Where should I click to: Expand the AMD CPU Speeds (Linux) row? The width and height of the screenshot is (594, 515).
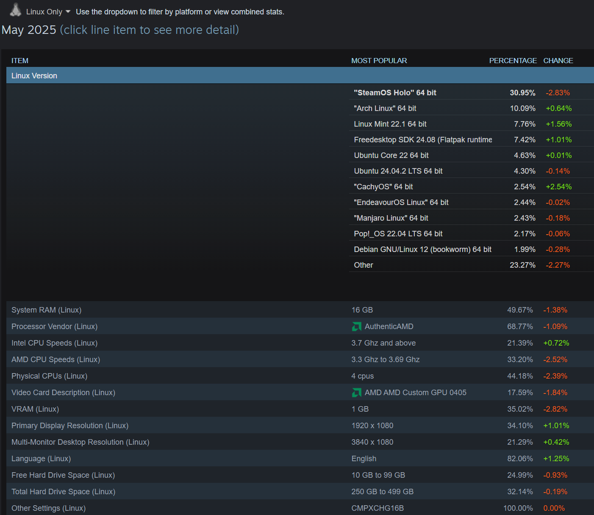click(300, 359)
